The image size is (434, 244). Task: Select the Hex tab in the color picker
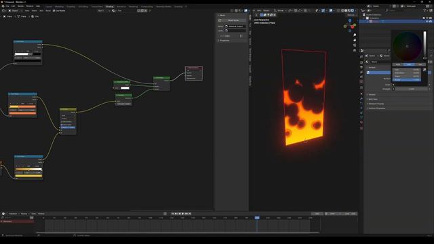(420, 64)
